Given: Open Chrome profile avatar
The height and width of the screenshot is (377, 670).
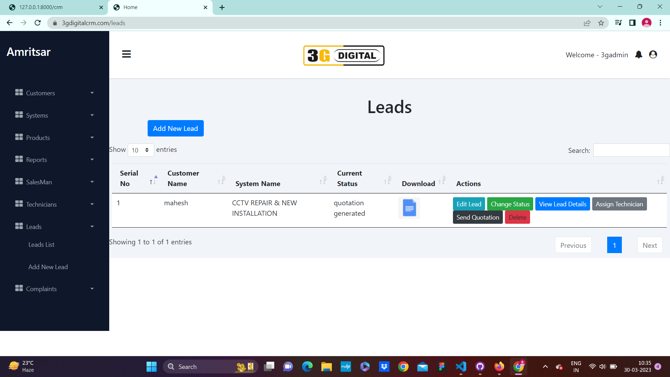Looking at the screenshot, I should click(646, 23).
